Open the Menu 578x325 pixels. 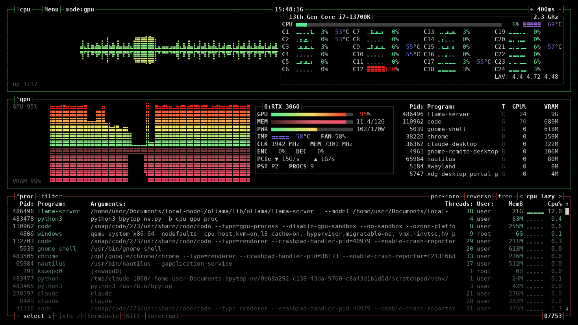coord(52,9)
